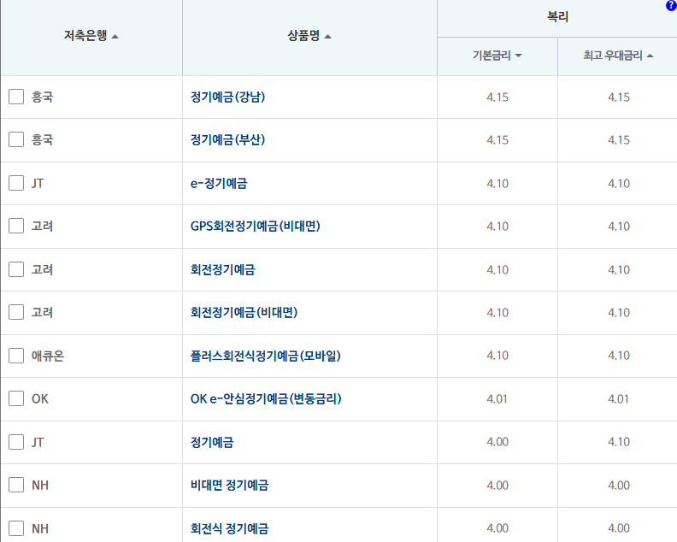677x542 pixels.
Task: Click the 복리 column group header
Action: pyautogui.click(x=557, y=17)
